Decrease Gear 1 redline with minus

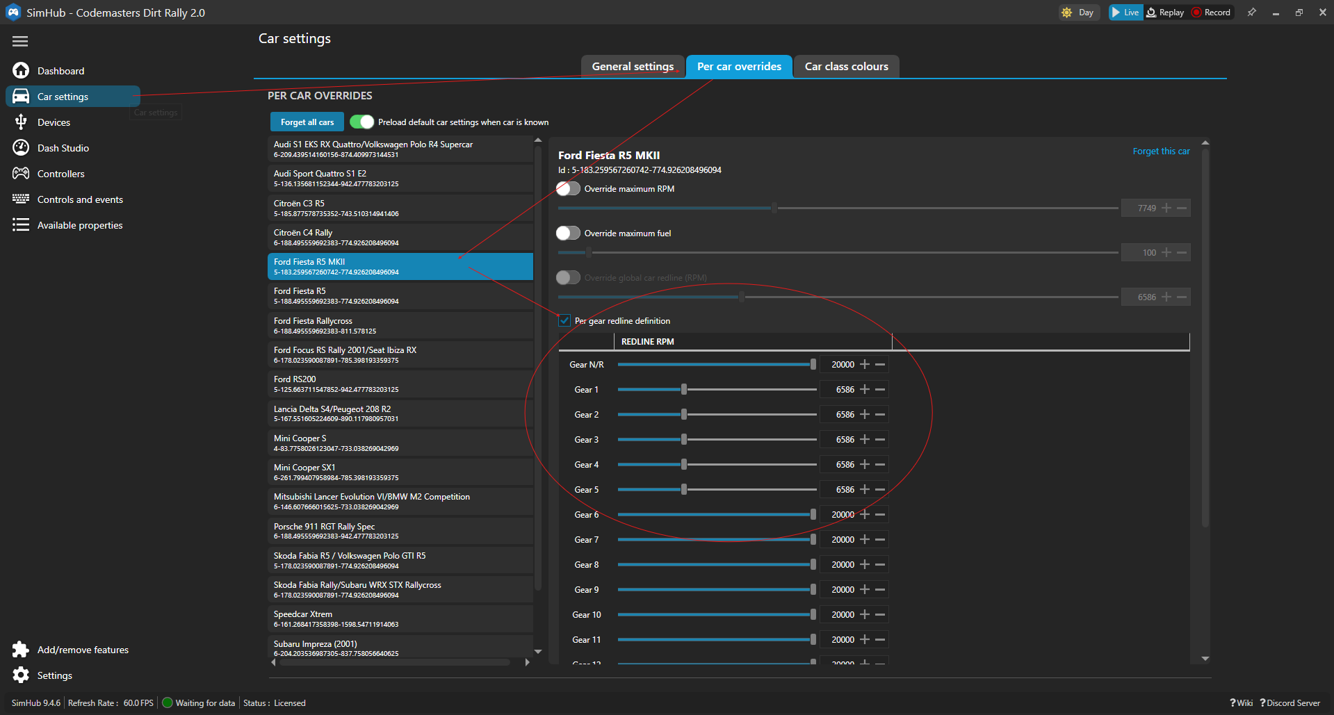click(x=880, y=389)
